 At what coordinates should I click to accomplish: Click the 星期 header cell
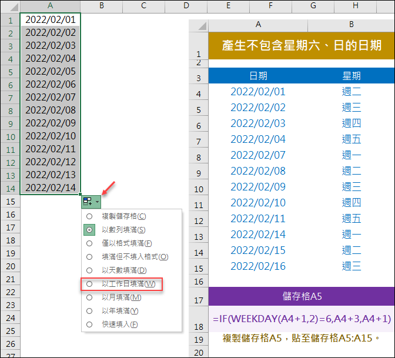(x=351, y=76)
